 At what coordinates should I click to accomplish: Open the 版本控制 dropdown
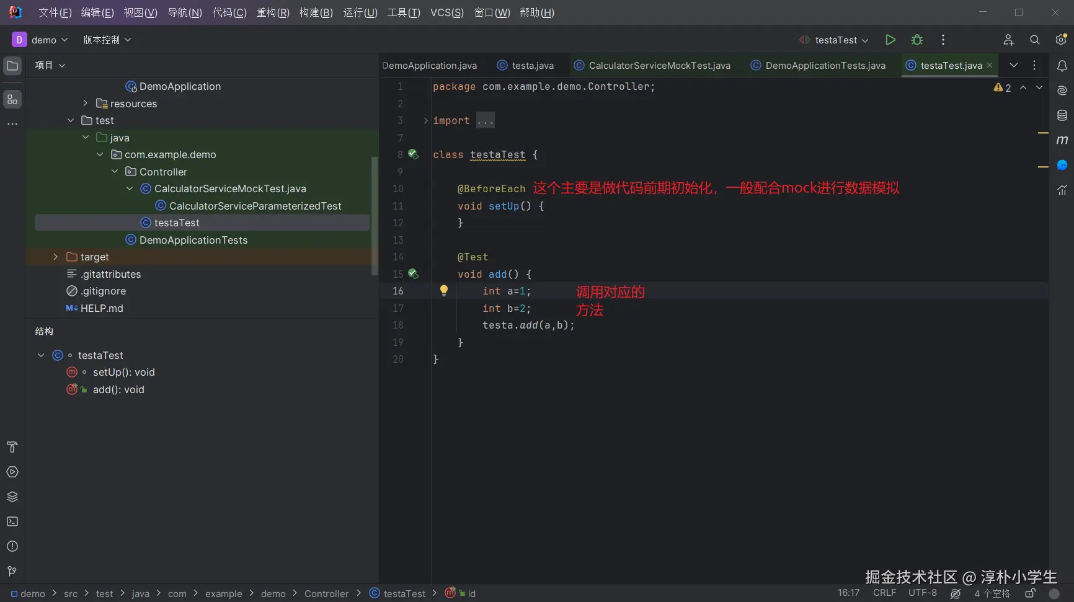click(x=107, y=40)
